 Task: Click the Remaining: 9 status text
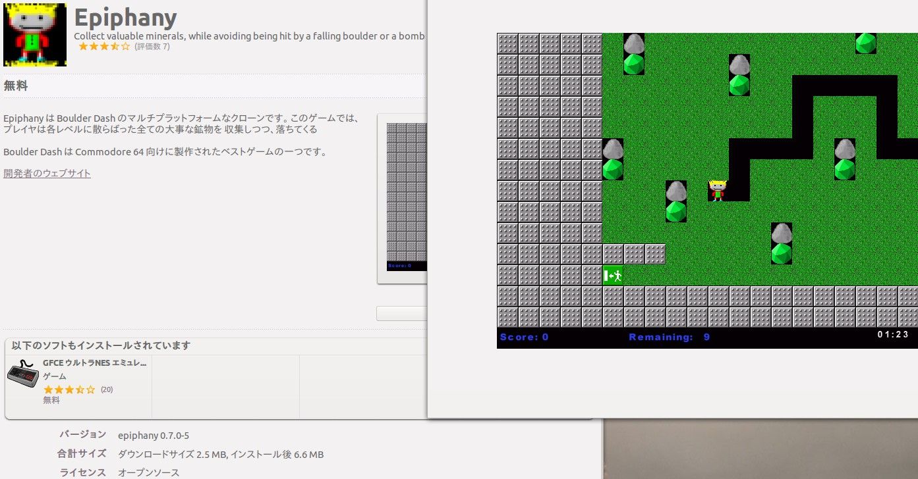670,337
